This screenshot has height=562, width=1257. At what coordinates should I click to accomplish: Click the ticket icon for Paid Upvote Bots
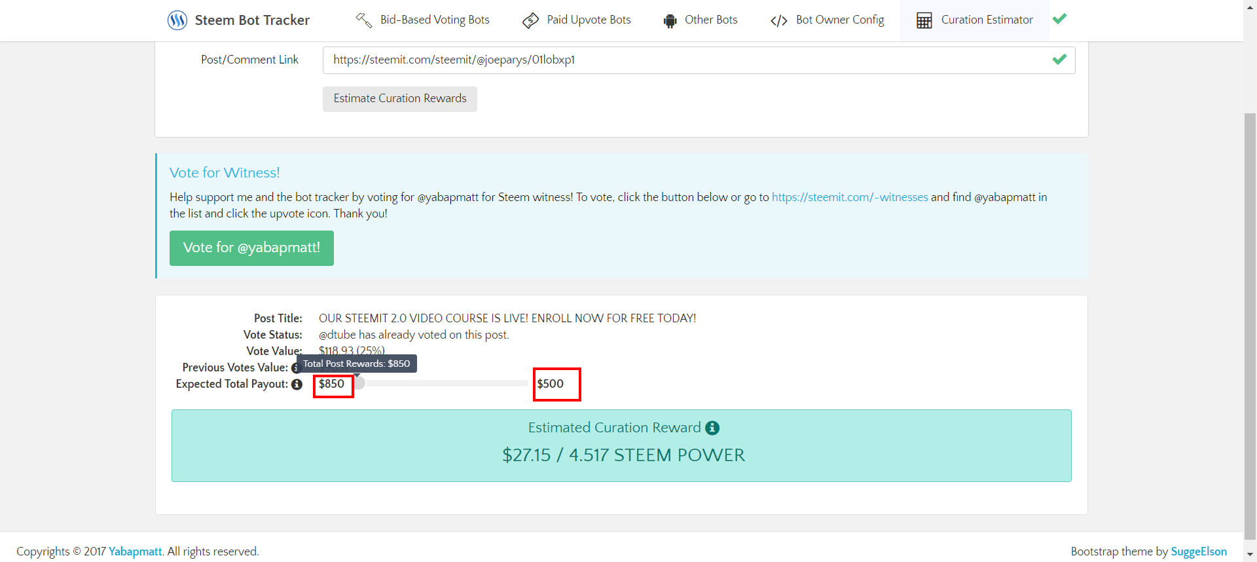point(530,21)
